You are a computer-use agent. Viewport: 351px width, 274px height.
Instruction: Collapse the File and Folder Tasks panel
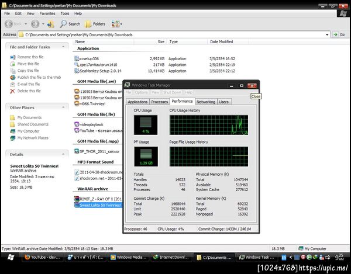[63, 47]
